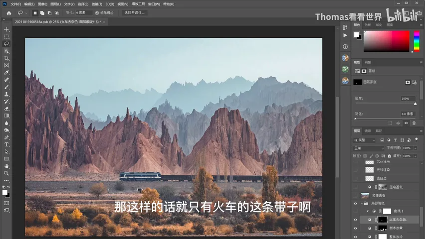The height and width of the screenshot is (239, 425).
Task: Toggle the layer filter on/off switch
Action: [x=417, y=139]
